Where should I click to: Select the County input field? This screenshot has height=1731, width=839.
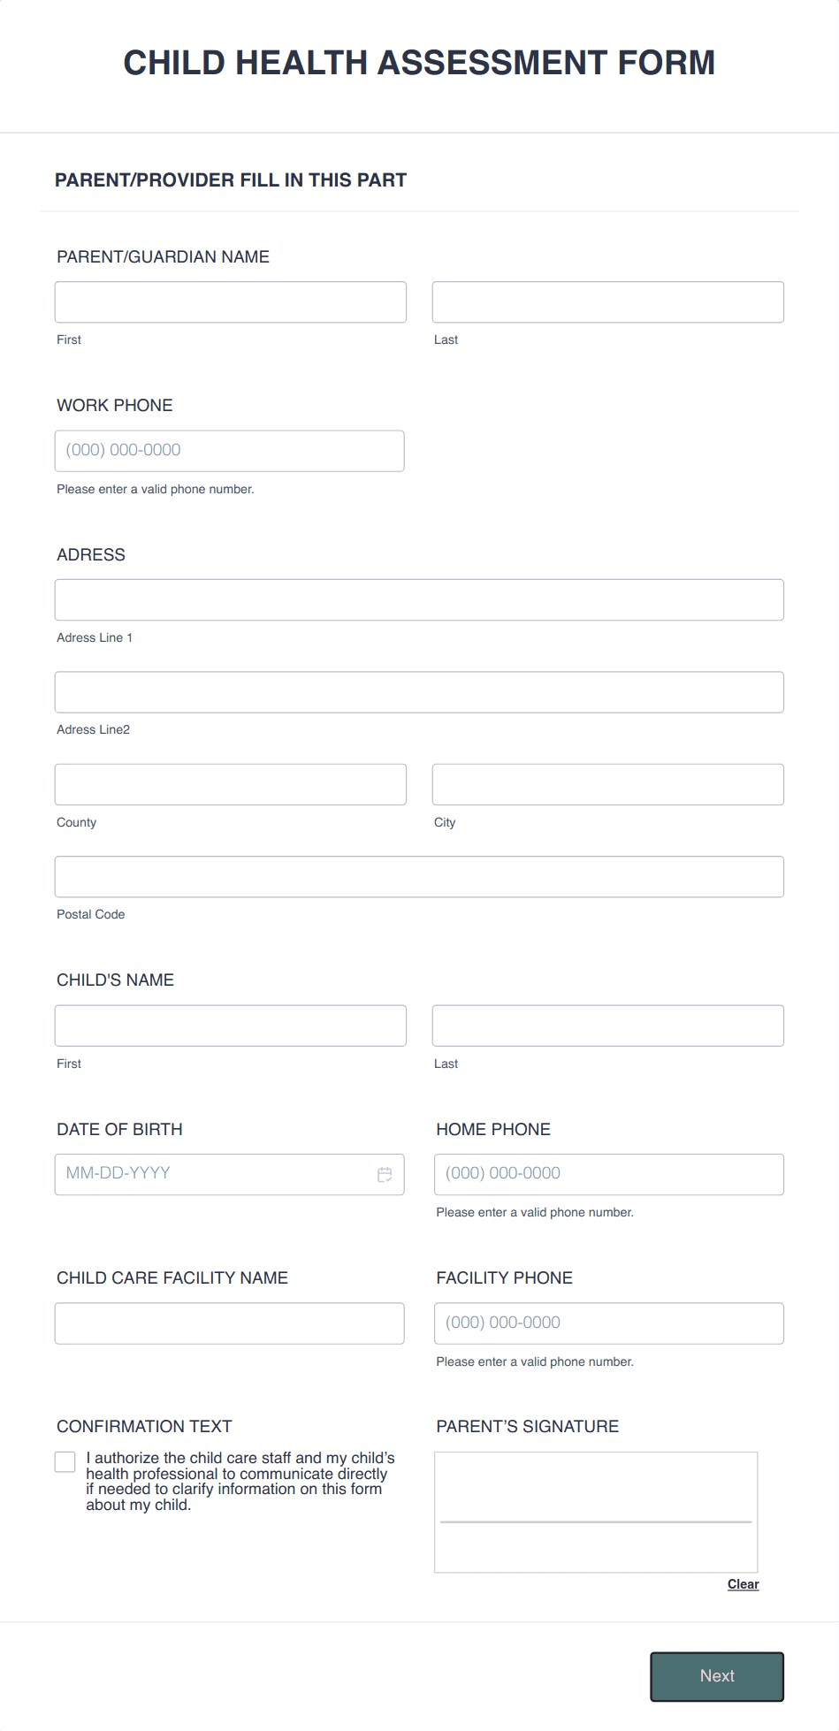pyautogui.click(x=230, y=783)
